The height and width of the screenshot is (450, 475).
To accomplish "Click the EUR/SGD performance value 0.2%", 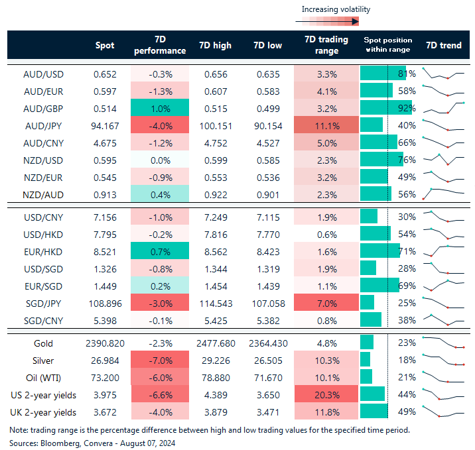I will click(x=160, y=285).
